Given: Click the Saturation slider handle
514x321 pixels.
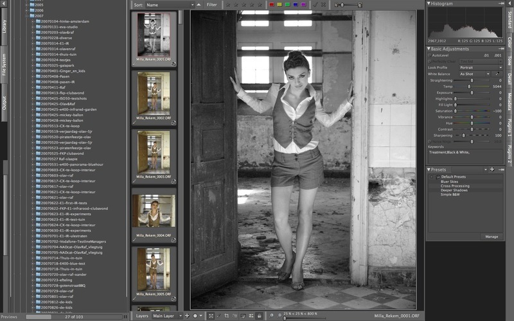Looking at the screenshot, I should 455,111.
